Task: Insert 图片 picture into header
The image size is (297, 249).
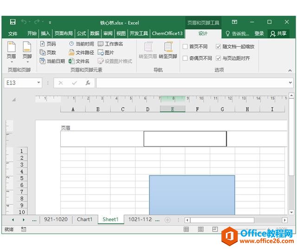Action: pyautogui.click(x=106, y=52)
